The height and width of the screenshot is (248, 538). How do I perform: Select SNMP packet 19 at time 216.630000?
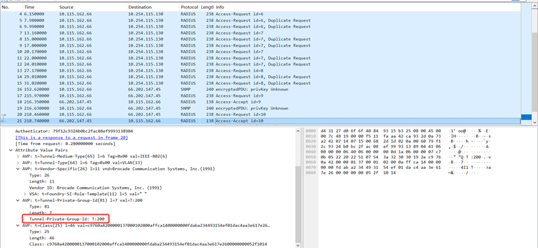(261, 108)
